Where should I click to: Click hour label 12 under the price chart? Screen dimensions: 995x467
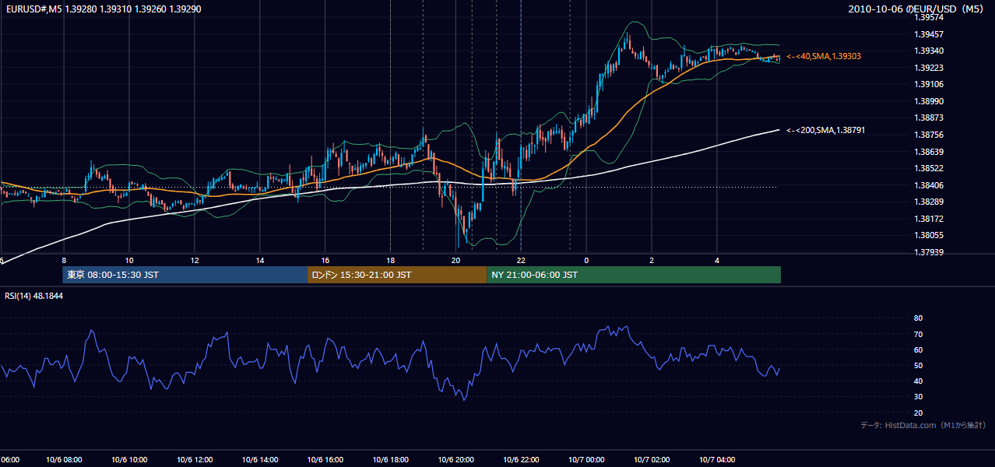pos(195,261)
